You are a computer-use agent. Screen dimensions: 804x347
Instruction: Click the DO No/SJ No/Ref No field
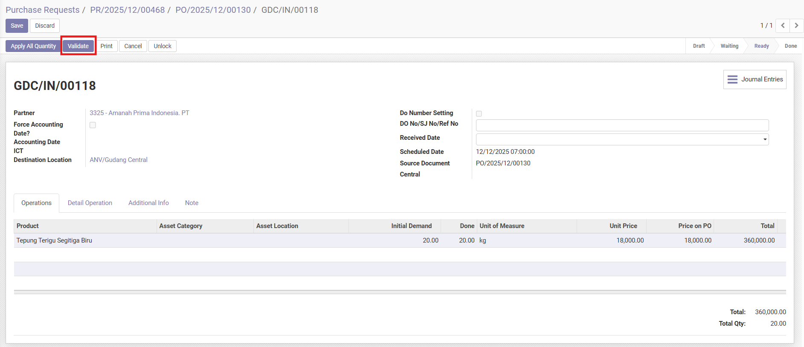[622, 125]
